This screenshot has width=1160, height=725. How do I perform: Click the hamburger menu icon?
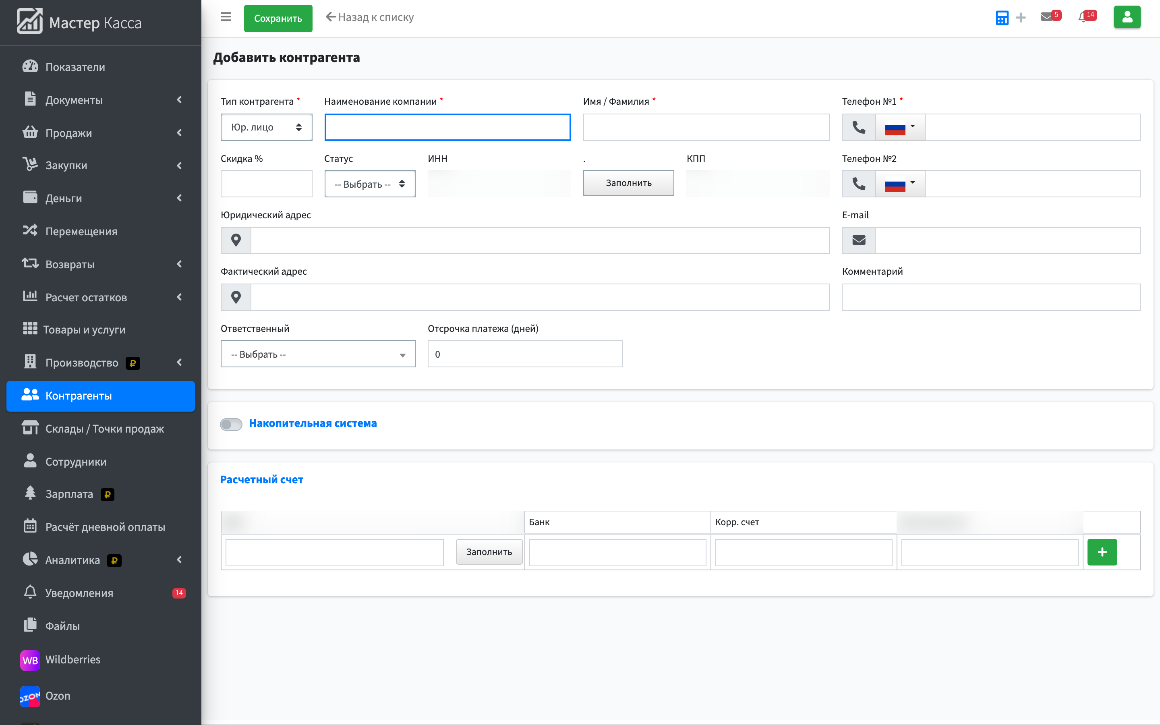(x=225, y=17)
